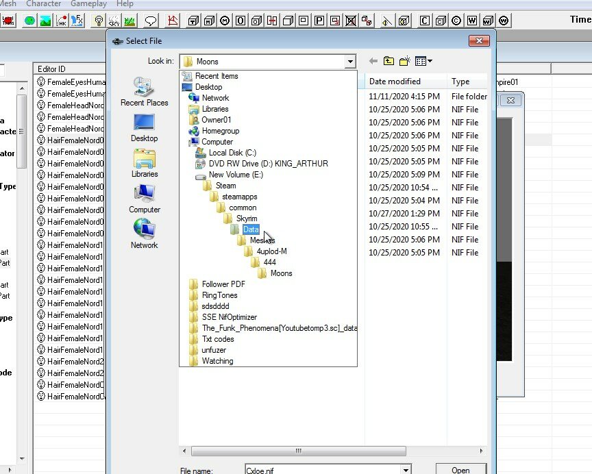592x474 pixels.
Task: Click the back arrow in Select File dialog
Action: (373, 61)
